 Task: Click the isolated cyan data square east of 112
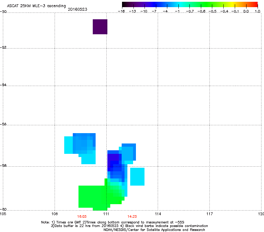(x=137, y=177)
